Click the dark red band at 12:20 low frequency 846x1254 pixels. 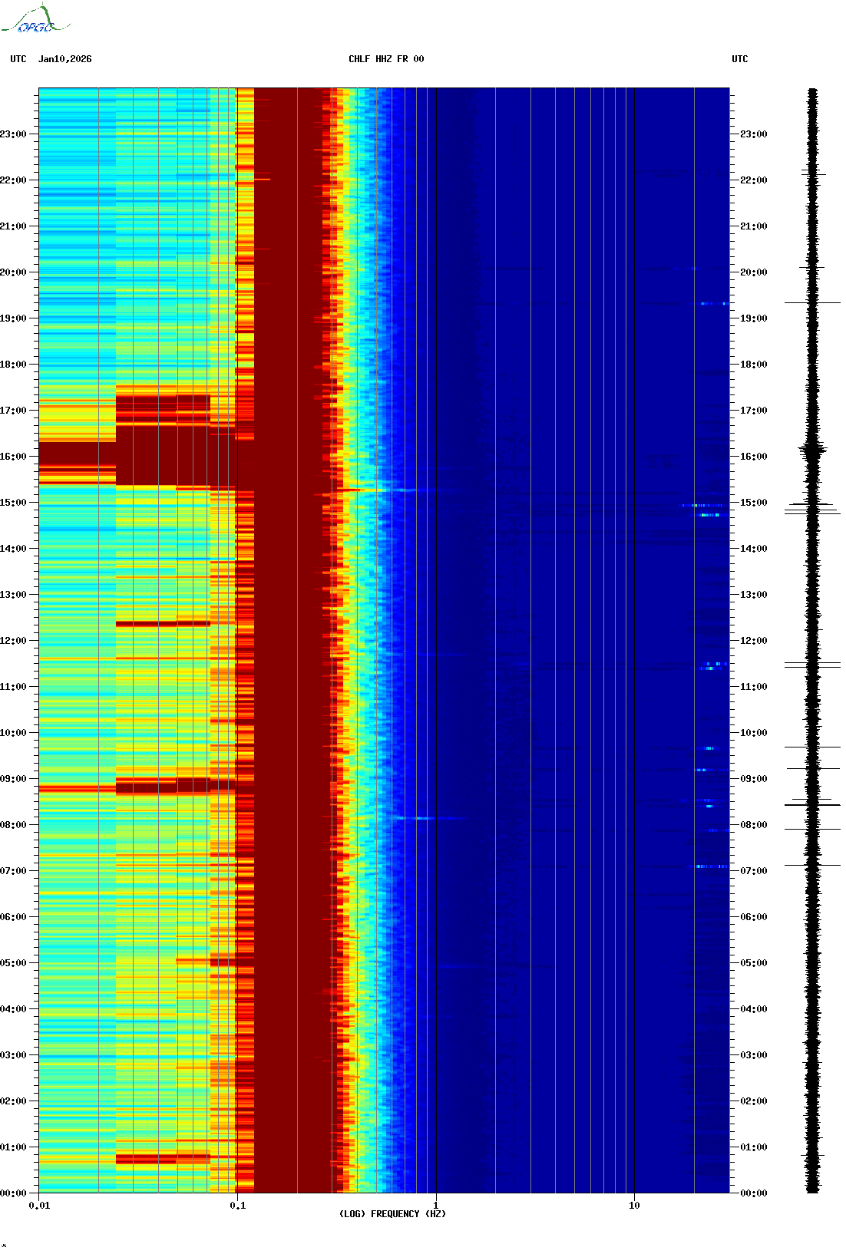click(162, 624)
